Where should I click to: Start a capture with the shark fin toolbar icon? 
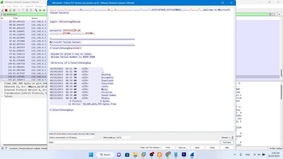tap(2, 10)
